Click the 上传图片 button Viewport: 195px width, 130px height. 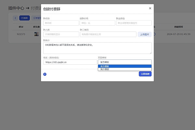pos(145,34)
